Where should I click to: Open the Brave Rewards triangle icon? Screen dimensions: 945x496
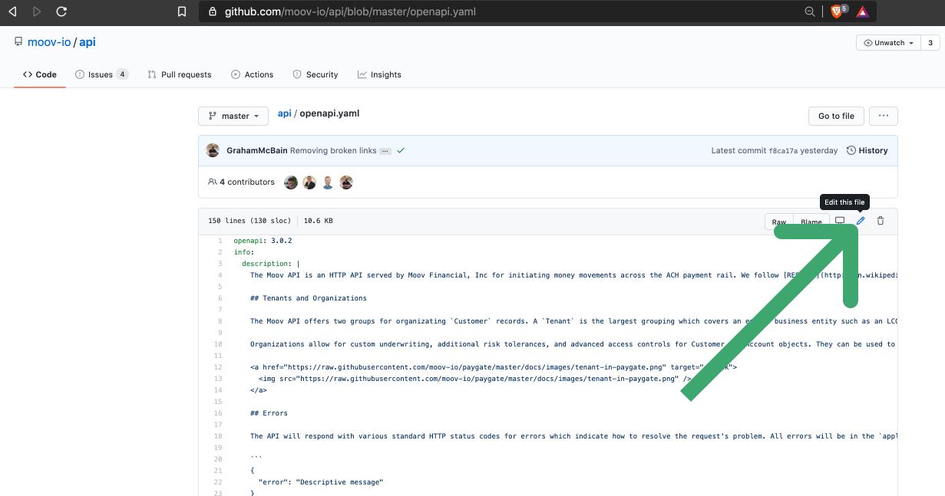(x=862, y=11)
